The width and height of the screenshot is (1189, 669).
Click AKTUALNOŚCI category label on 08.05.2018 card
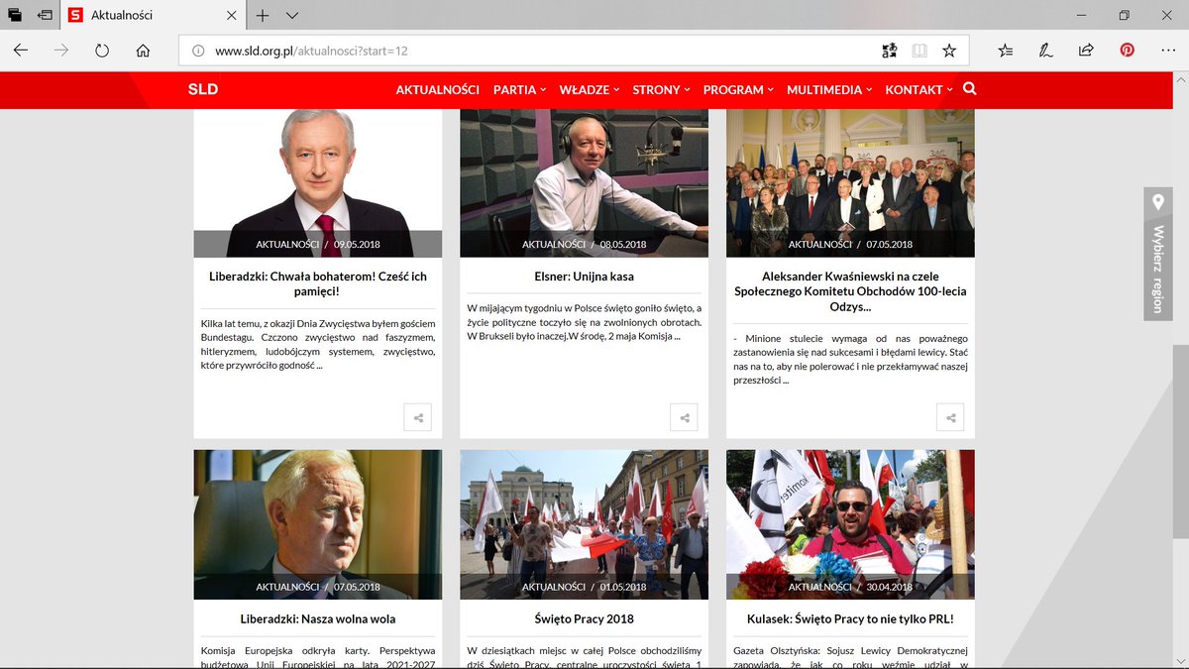[x=554, y=245]
